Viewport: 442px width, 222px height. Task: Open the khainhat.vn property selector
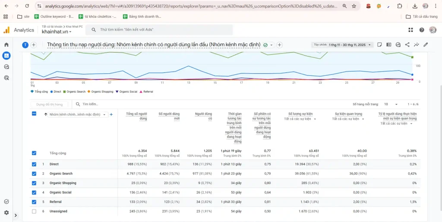tap(57, 32)
